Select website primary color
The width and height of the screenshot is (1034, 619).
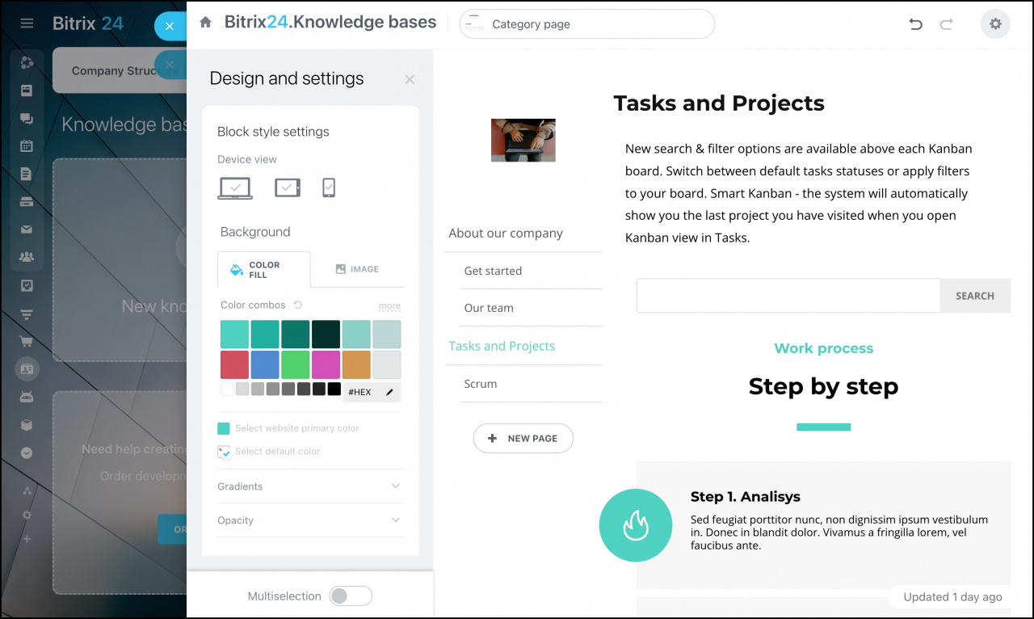289,428
